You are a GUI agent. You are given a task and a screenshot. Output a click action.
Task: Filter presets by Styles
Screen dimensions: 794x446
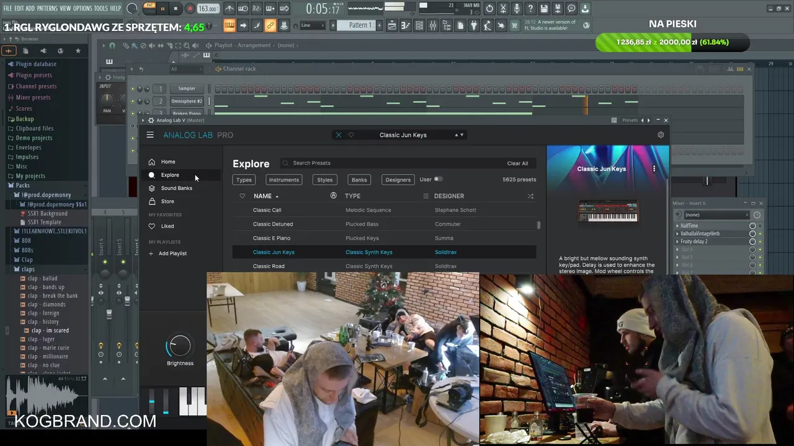tap(325, 180)
